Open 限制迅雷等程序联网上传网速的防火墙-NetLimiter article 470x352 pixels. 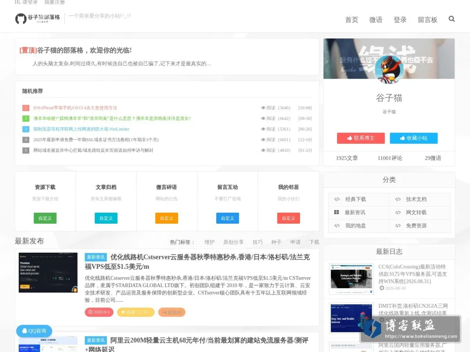[x=81, y=129]
